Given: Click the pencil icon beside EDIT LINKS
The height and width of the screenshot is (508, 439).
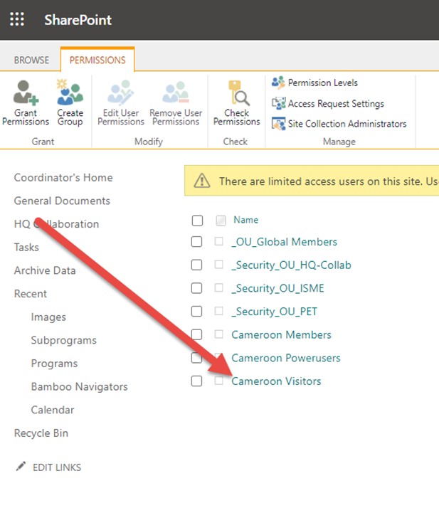Looking at the screenshot, I should coord(21,466).
